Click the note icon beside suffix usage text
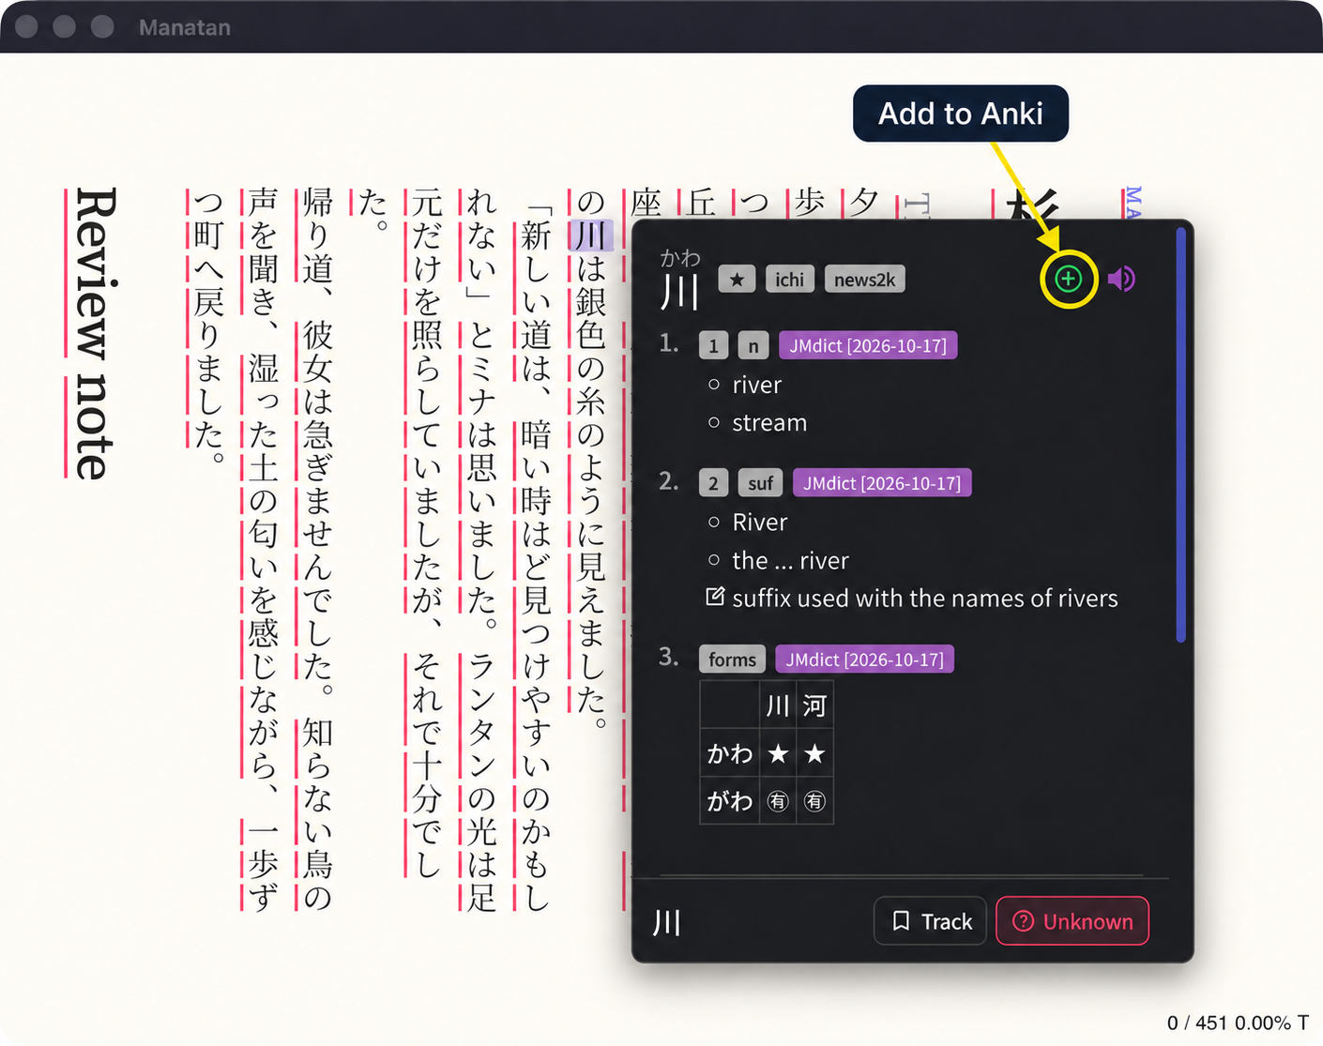1323x1046 pixels. [x=715, y=597]
